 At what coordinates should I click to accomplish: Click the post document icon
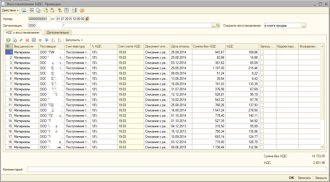(x=46, y=10)
